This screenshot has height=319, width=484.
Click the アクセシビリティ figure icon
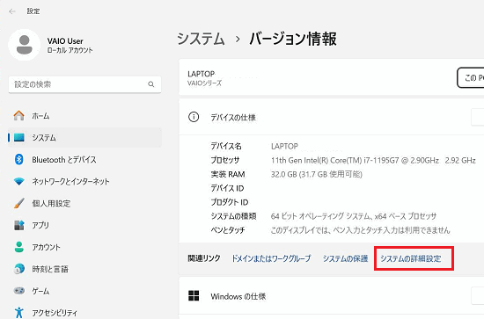pos(18,312)
